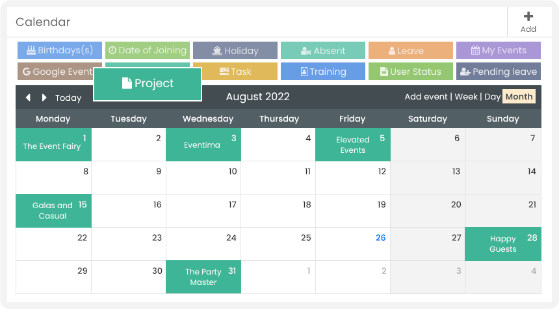Toggle the Date of Joining filter
This screenshot has width=559, height=309.
coord(148,50)
